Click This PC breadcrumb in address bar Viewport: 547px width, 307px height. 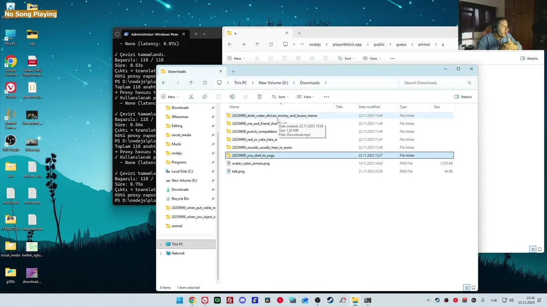click(240, 83)
